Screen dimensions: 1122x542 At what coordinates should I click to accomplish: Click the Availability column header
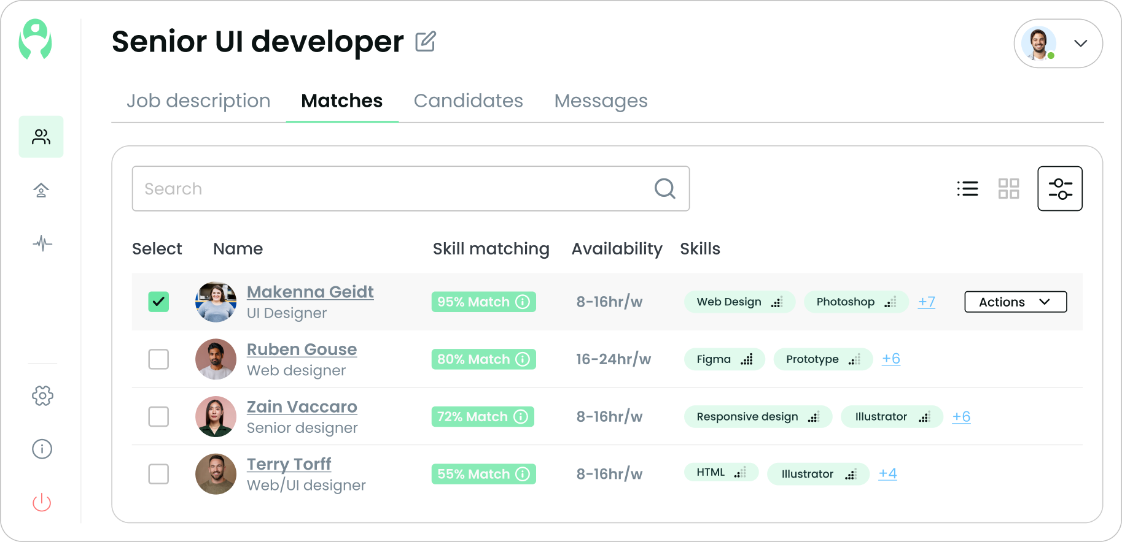tap(617, 249)
